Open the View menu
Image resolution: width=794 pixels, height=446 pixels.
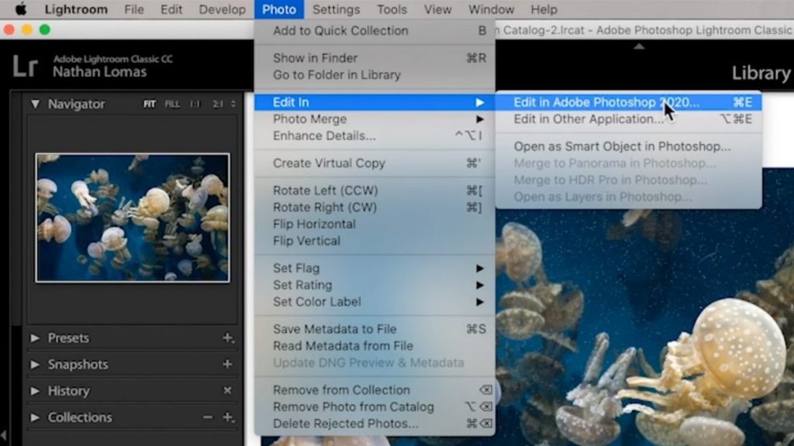point(437,9)
